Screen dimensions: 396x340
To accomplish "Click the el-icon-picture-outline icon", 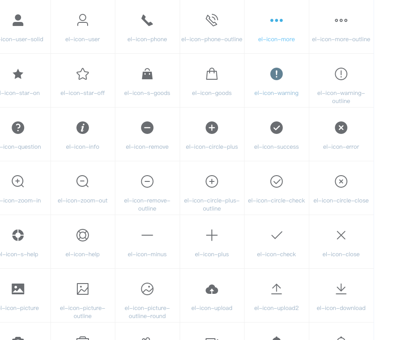I will [82, 289].
